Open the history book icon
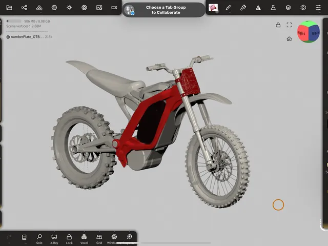 coord(24,237)
